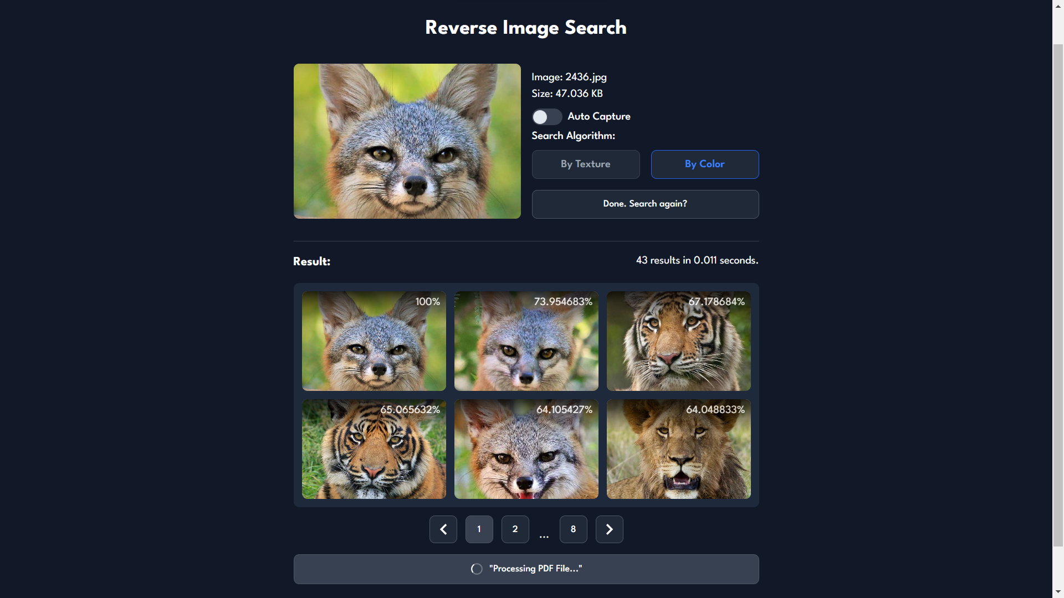
Task: Go to results page 2
Action: pos(515,529)
